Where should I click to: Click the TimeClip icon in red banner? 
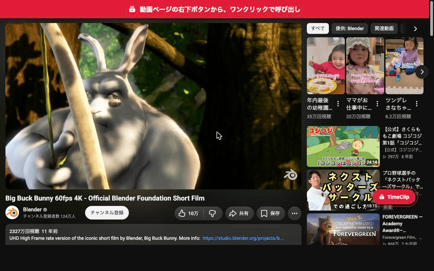[x=132, y=9]
